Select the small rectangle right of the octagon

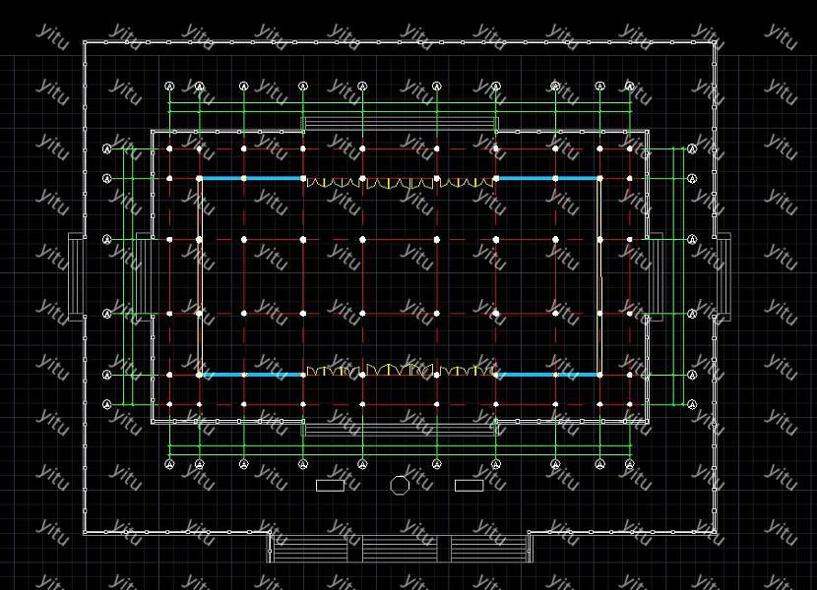click(x=469, y=486)
